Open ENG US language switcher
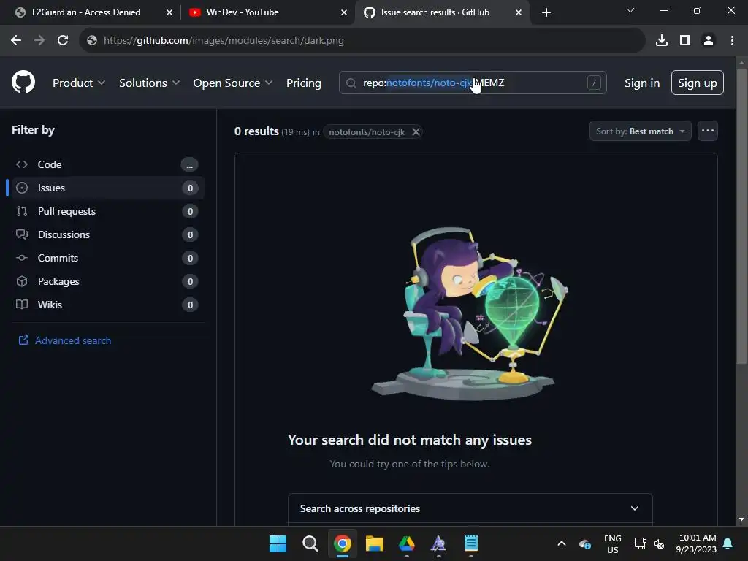 point(613,543)
